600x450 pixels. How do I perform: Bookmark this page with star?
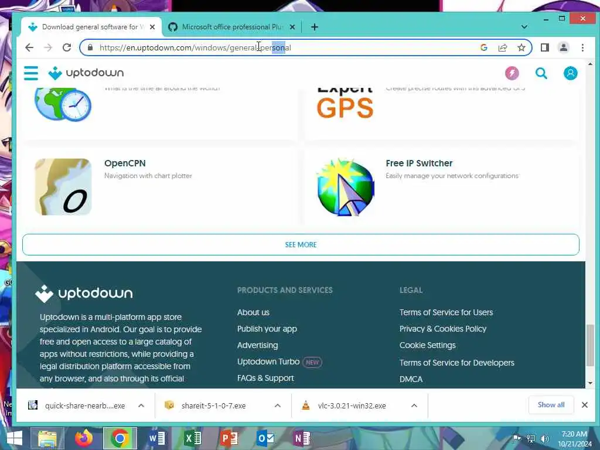coord(521,47)
